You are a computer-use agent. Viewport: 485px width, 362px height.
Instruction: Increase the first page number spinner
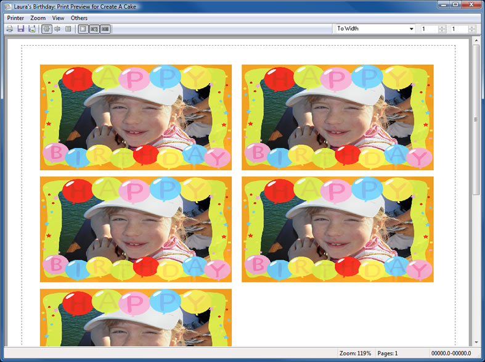pos(442,27)
